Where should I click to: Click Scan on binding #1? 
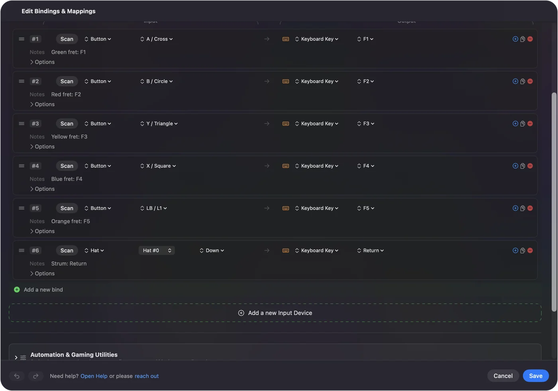click(x=67, y=39)
